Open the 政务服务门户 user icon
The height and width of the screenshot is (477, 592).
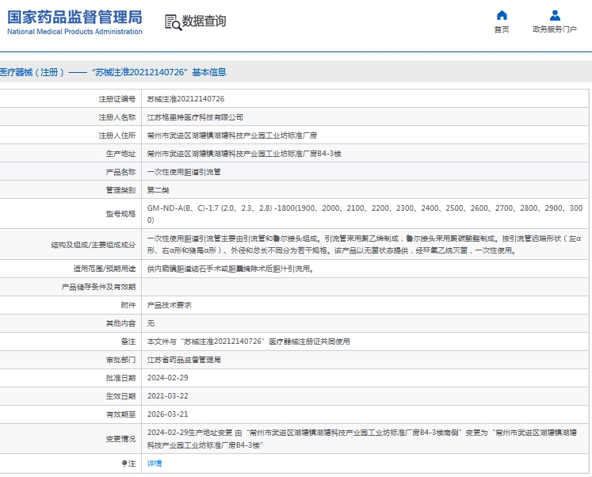pyautogui.click(x=555, y=16)
